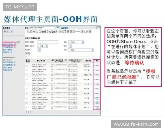Expand the 城市 city dropdown
This screenshot has height=131, width=164.
click(x=70, y=46)
